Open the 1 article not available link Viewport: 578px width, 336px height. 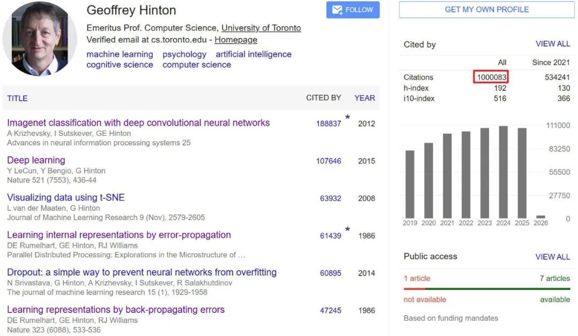[x=417, y=278]
